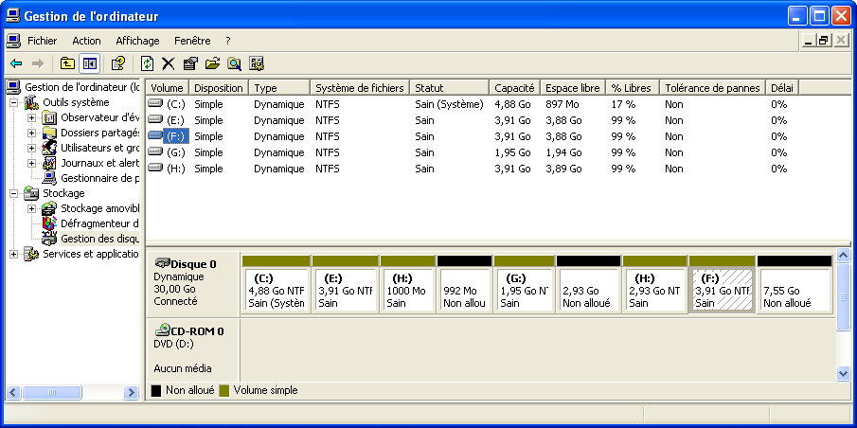
Task: Click the Open folder toolbar icon
Action: pyautogui.click(x=212, y=64)
